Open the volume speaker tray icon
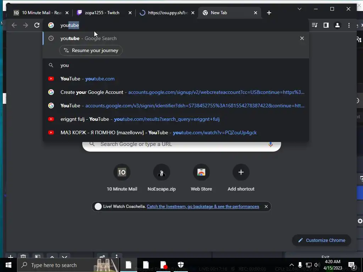Screen dimensions: 363x272 (317, 265)
